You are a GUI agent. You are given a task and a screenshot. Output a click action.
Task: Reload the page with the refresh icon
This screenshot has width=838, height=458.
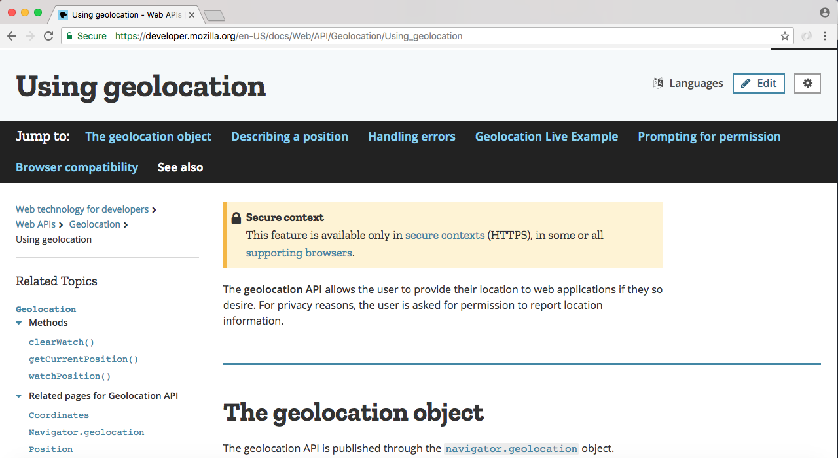[48, 36]
